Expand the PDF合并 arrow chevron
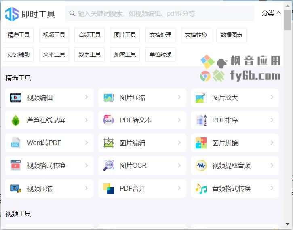Screen dimensions: 293x230 [x=179, y=188]
